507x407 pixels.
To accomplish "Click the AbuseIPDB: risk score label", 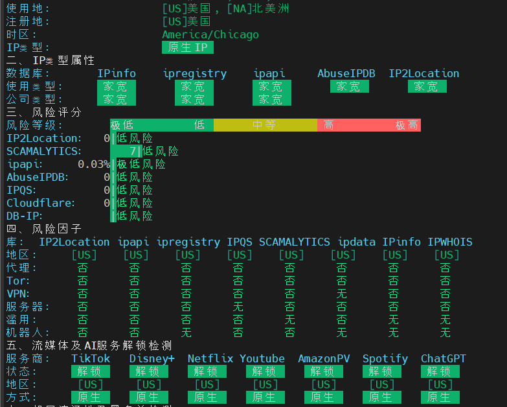I will (38, 177).
